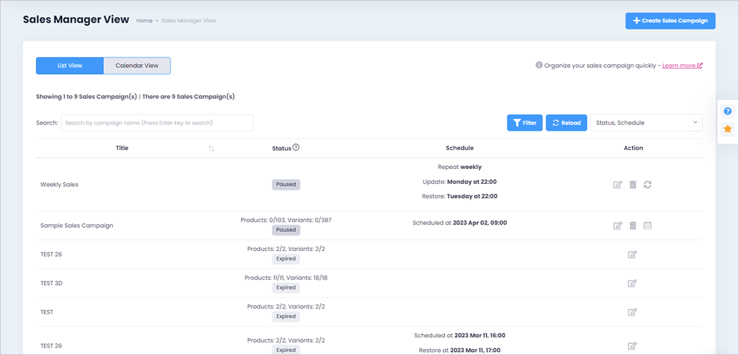739x355 pixels.
Task: Click the Sales Manager View heading
Action: (76, 20)
